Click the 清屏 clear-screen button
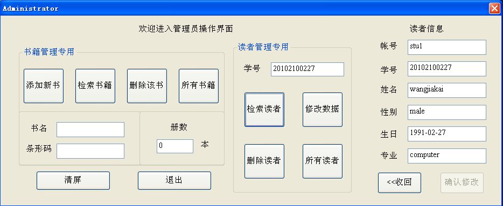The image size is (503, 206). pos(73,181)
